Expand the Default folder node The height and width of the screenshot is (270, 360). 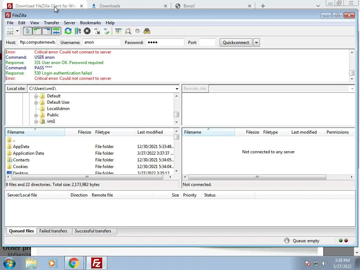pyautogui.click(x=36, y=96)
